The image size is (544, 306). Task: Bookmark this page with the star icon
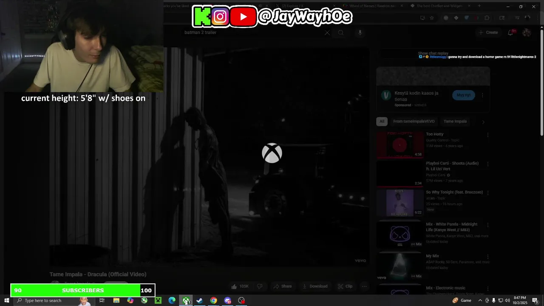tap(432, 18)
